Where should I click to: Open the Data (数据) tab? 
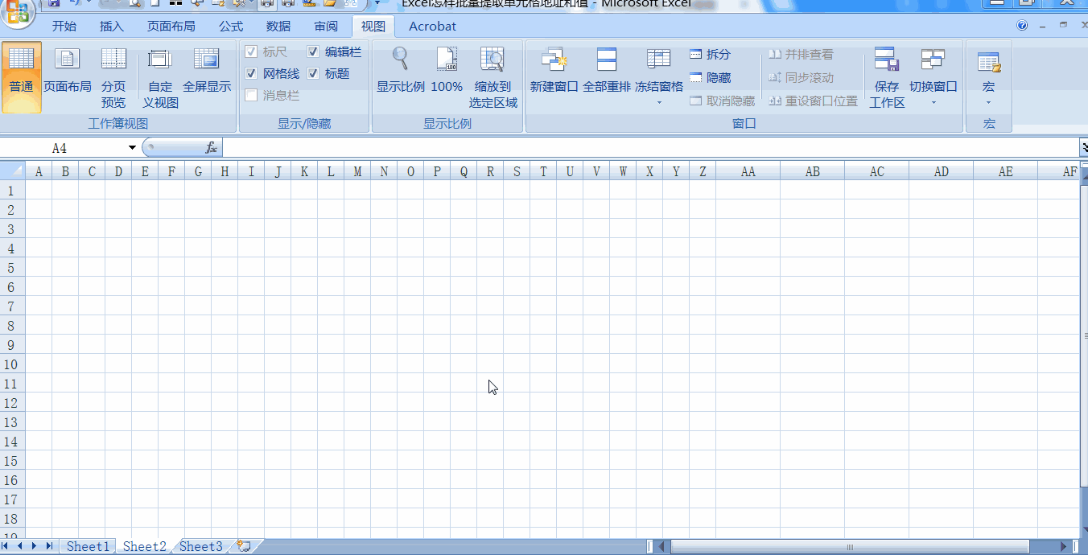(x=278, y=26)
